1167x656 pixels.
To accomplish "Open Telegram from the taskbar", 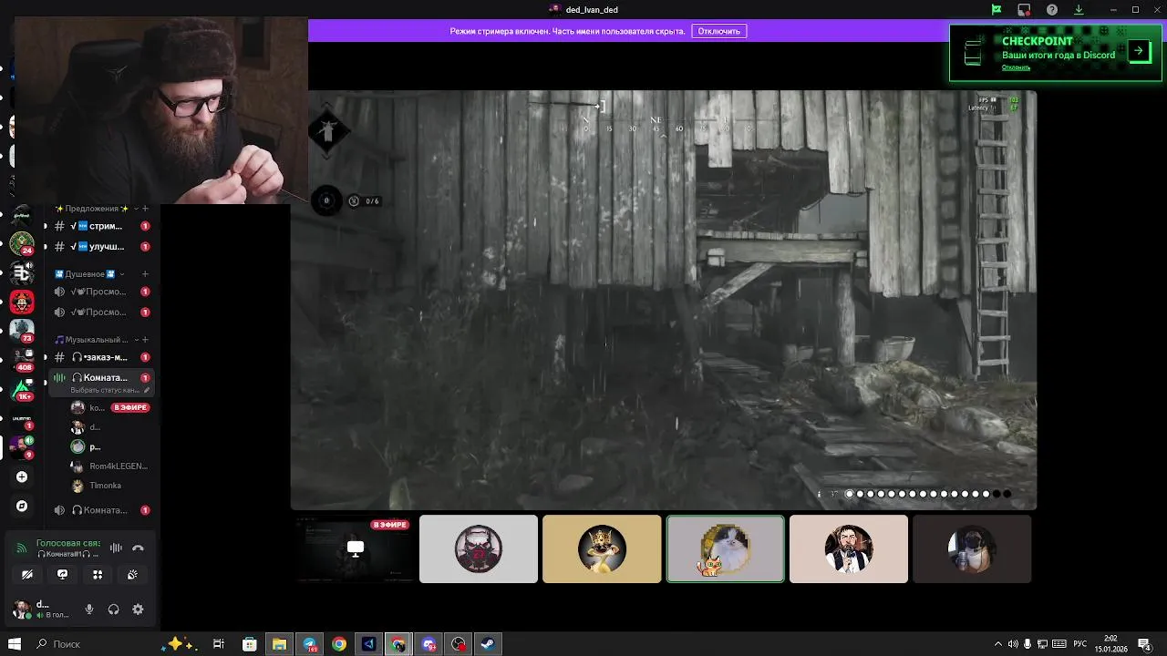I will tap(309, 644).
